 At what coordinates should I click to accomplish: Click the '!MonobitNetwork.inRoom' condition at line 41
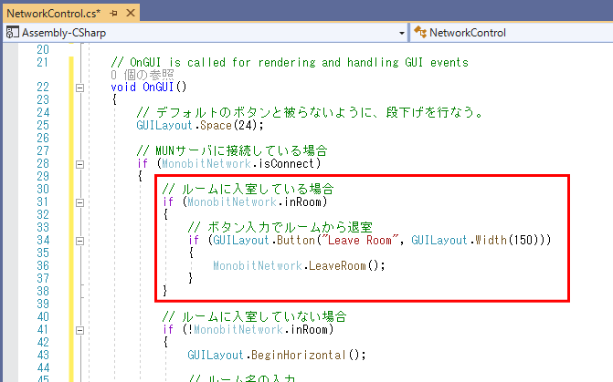[258, 330]
